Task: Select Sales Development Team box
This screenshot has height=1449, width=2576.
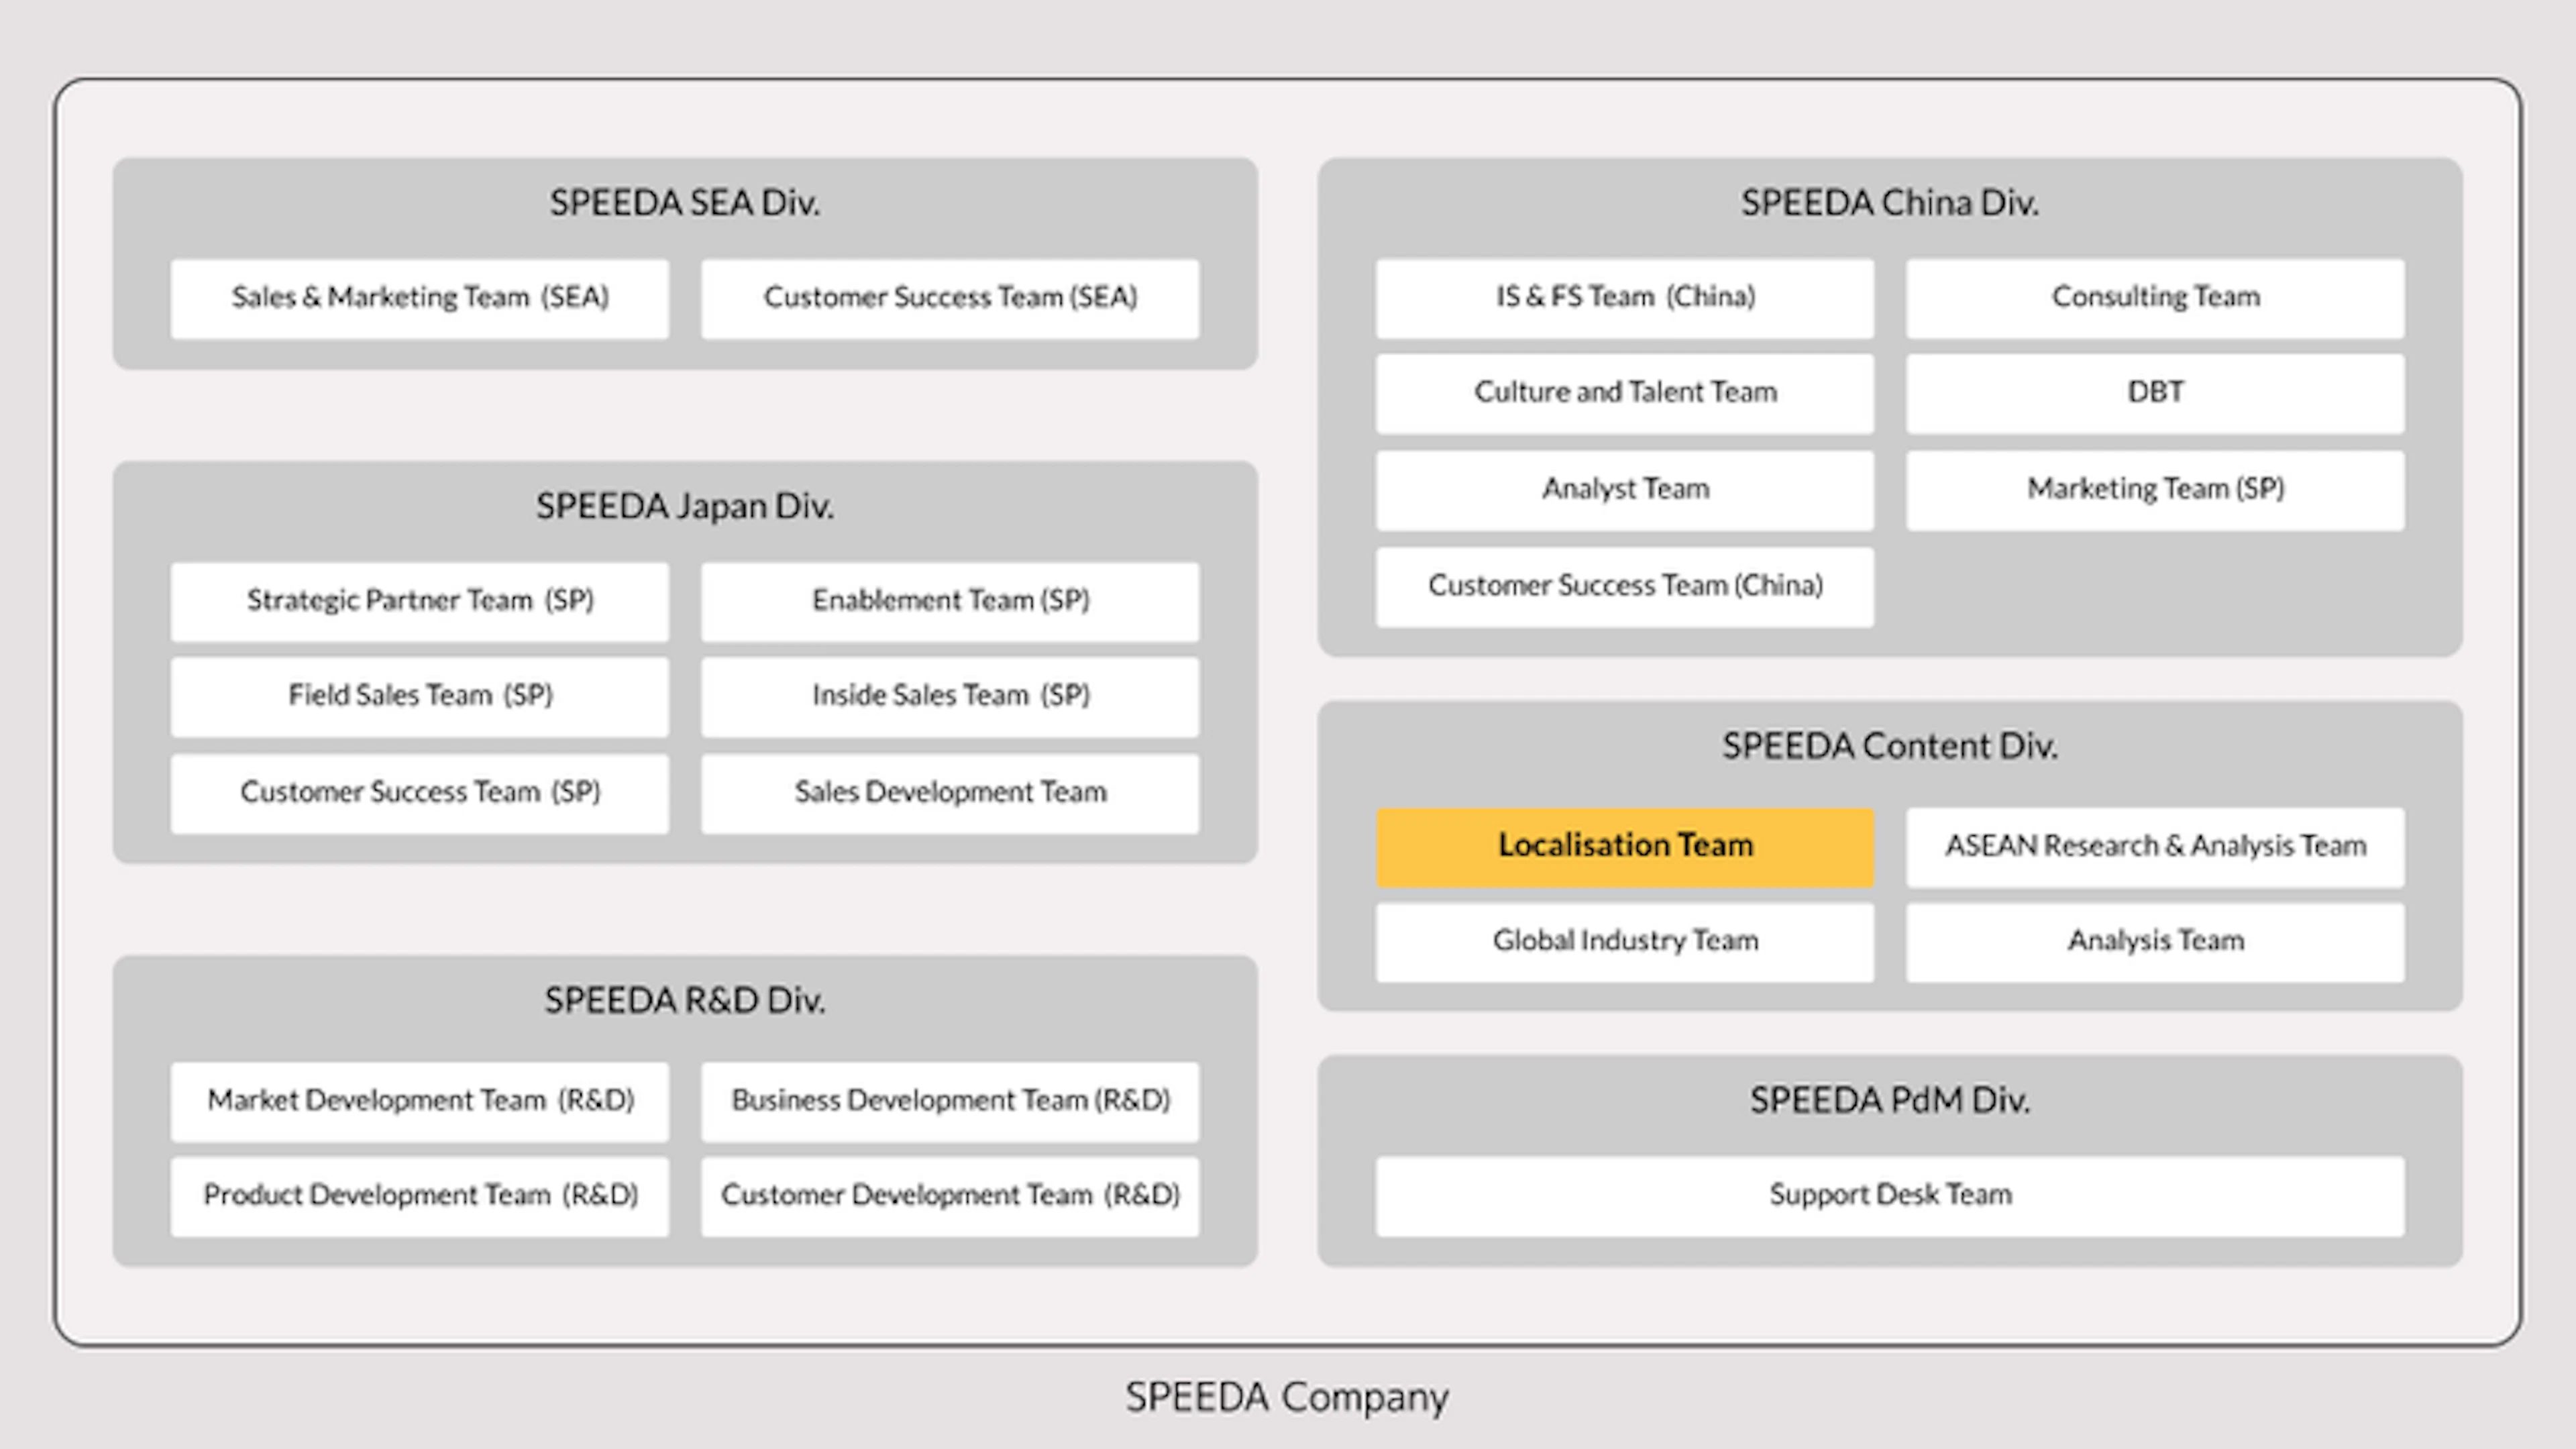Action: point(950,794)
